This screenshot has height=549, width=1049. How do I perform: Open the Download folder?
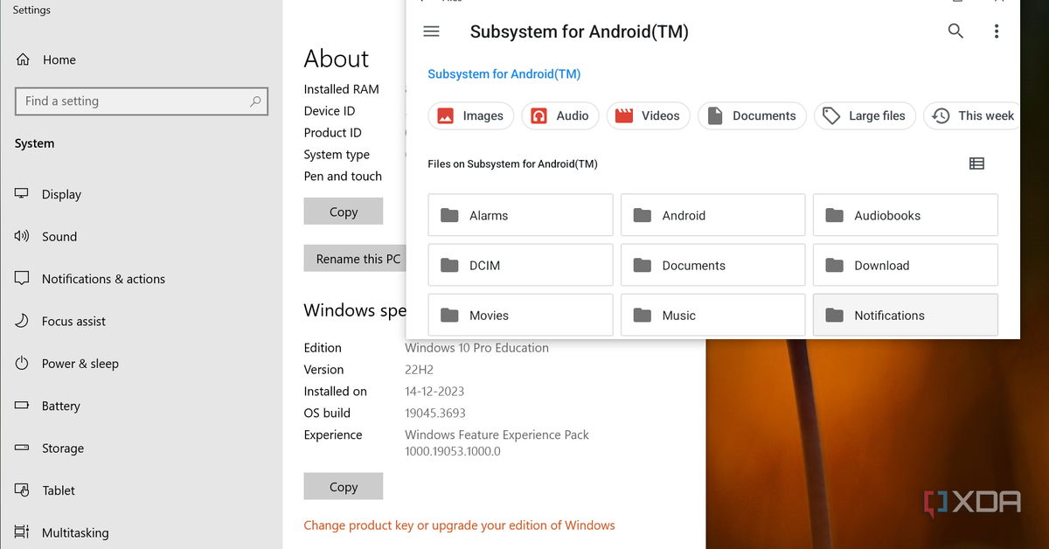point(905,266)
